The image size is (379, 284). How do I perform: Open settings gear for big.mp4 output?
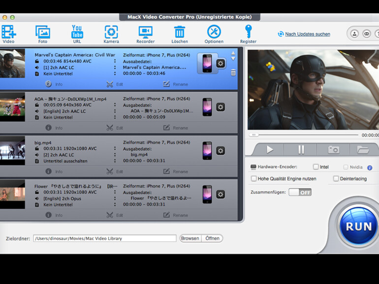point(221,151)
